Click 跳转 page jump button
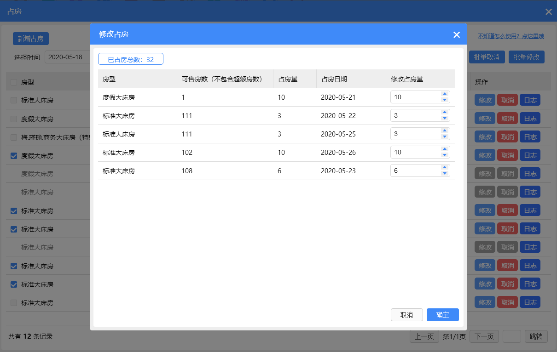 point(536,336)
